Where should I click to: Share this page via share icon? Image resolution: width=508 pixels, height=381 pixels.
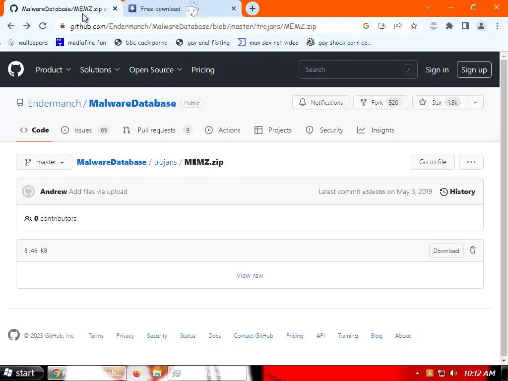(x=398, y=26)
